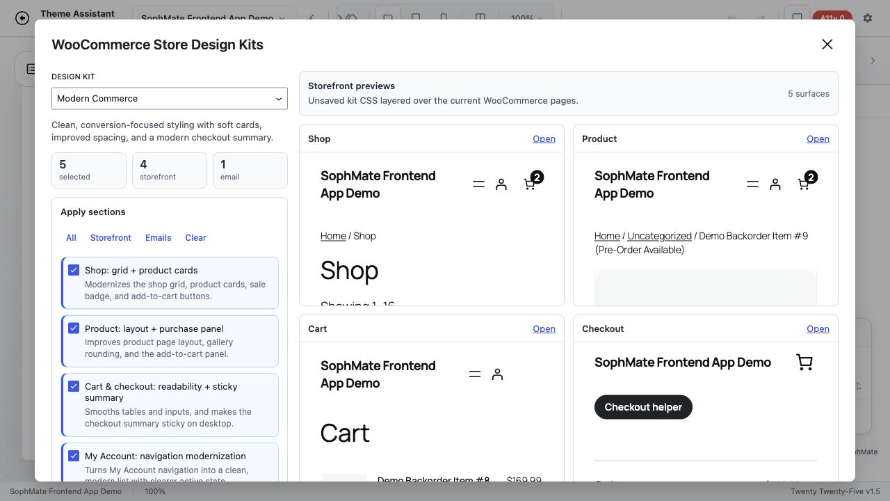Click the Uncategorized breadcrumb link
This screenshot has width=890, height=501.
(659, 236)
